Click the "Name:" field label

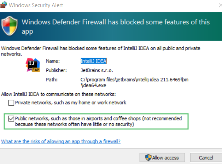click(x=52, y=61)
